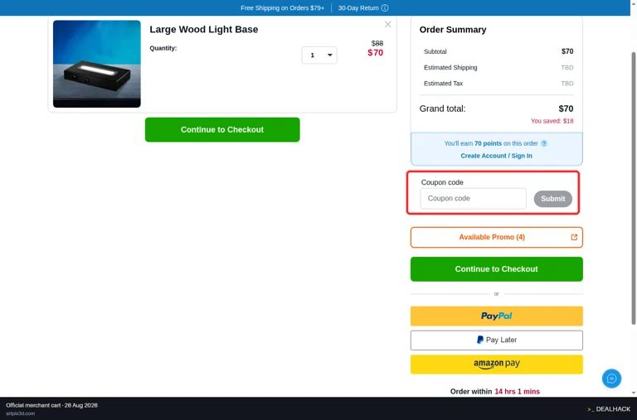Focus the Coupon code input field

pos(474,199)
